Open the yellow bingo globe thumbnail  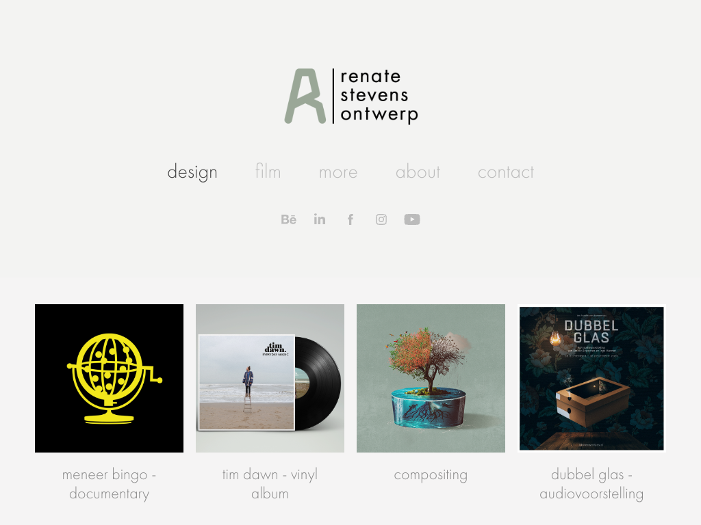[x=109, y=378]
